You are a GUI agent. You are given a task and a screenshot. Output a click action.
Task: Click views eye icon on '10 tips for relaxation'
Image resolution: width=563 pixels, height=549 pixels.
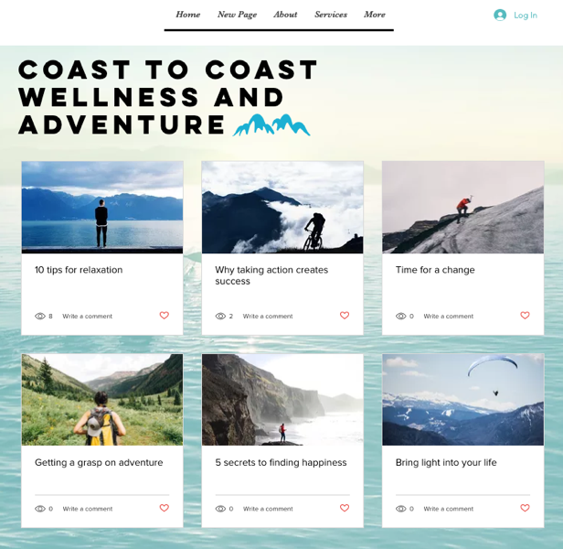(x=40, y=316)
